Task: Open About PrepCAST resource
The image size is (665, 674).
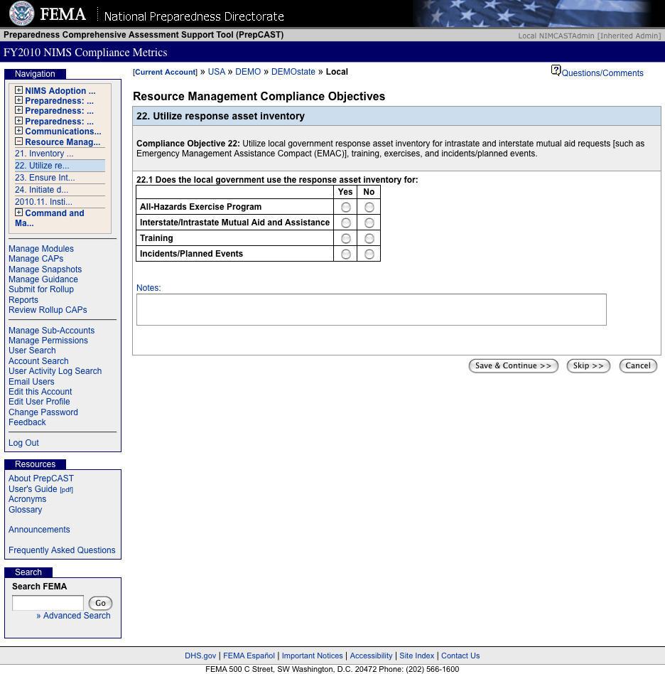Action: click(x=40, y=478)
